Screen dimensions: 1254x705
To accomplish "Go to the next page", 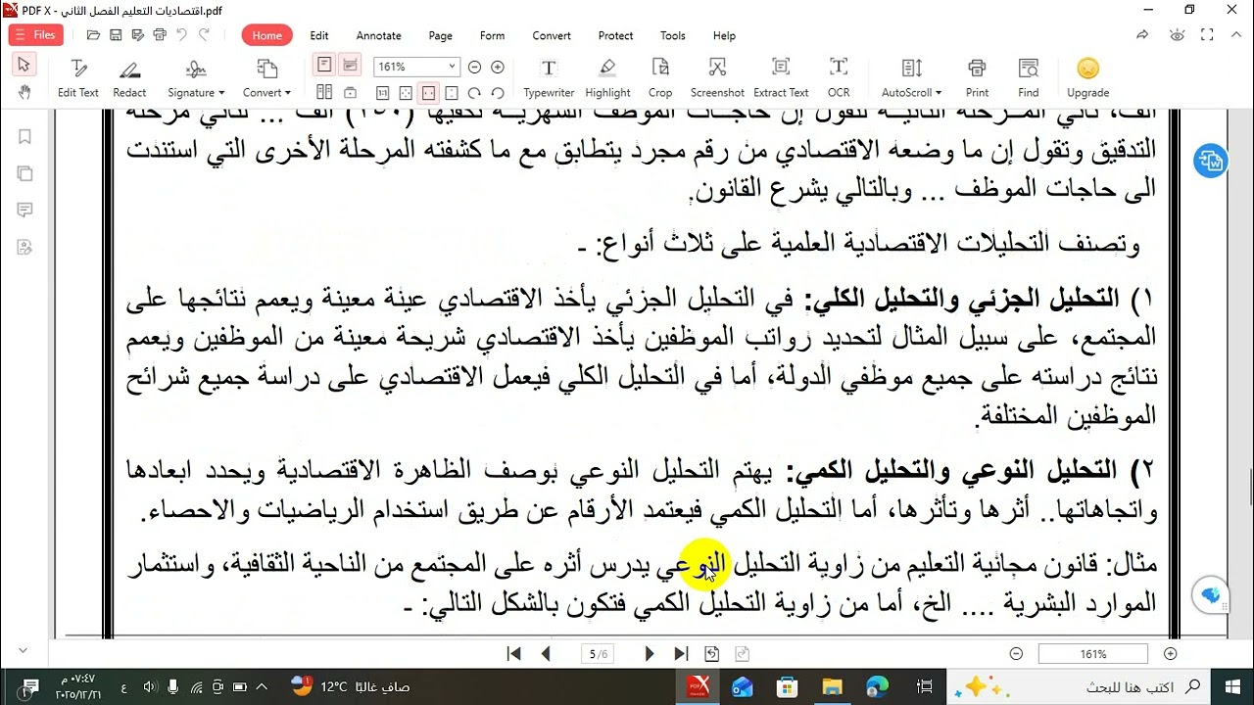I will (649, 653).
